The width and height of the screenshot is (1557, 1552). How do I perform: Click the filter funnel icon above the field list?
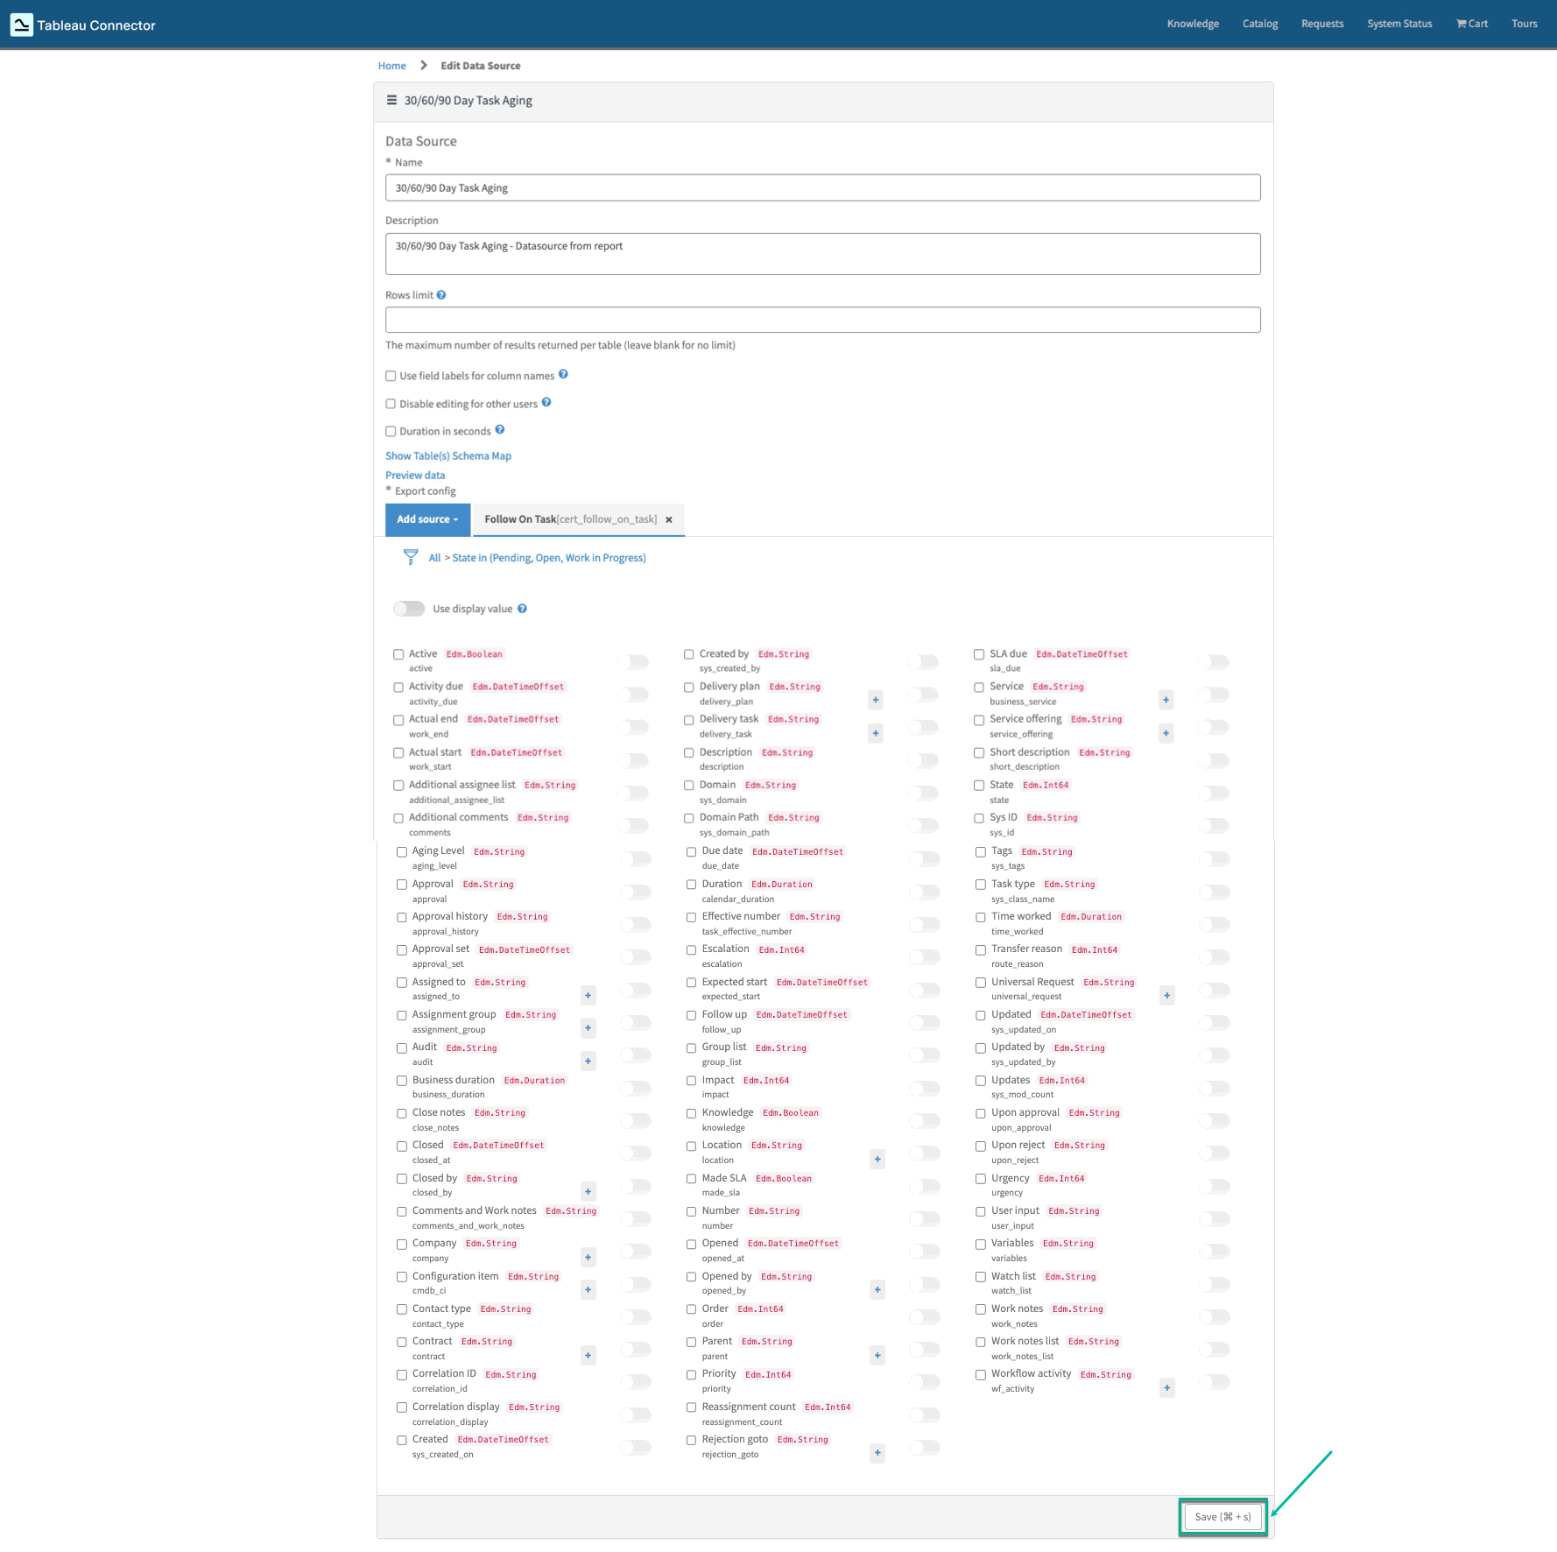(411, 557)
